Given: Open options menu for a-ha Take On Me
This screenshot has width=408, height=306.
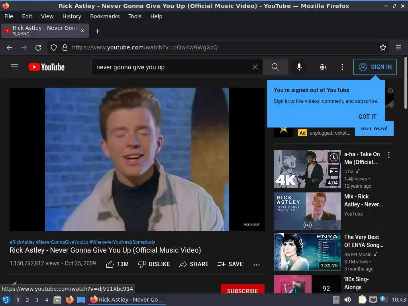Looking at the screenshot, I should pos(389,155).
